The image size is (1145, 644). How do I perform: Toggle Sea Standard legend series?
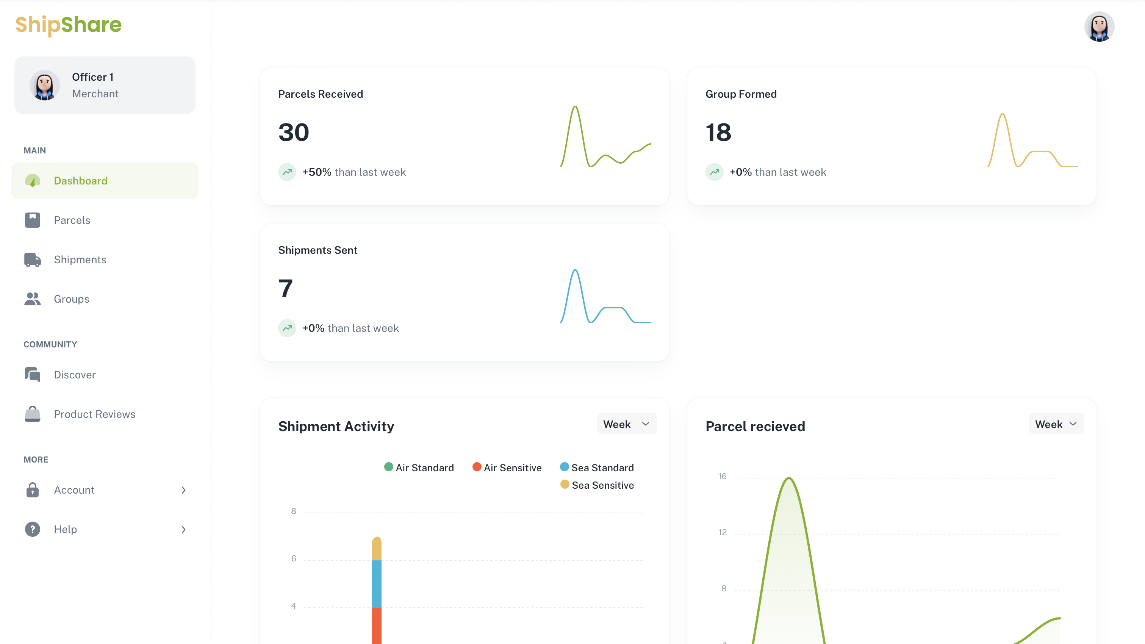(x=596, y=467)
